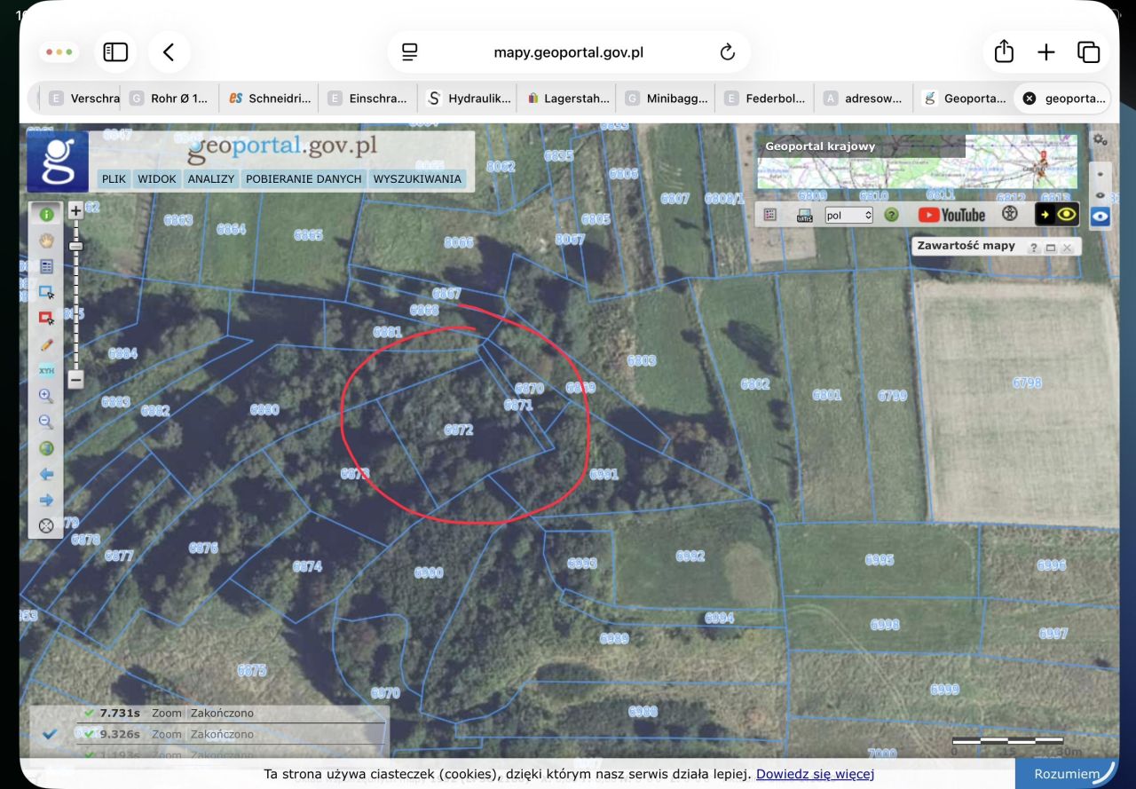Toggle the blue eye visibility button
The image size is (1136, 789).
(1100, 216)
